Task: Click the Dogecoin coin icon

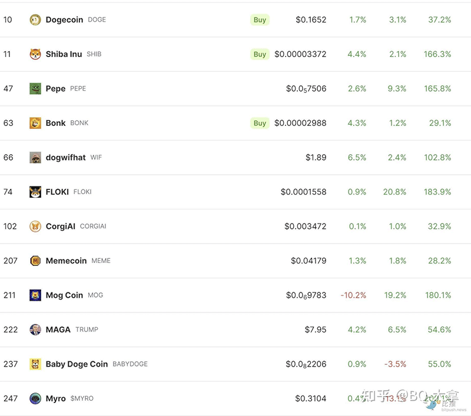Action: (x=35, y=20)
